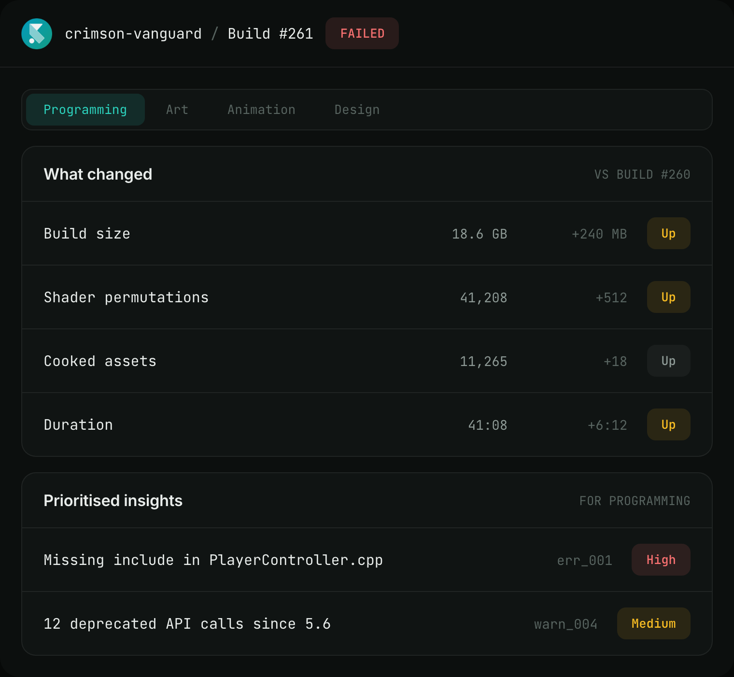Click the 41,208 value
The width and height of the screenshot is (734, 677).
(484, 297)
